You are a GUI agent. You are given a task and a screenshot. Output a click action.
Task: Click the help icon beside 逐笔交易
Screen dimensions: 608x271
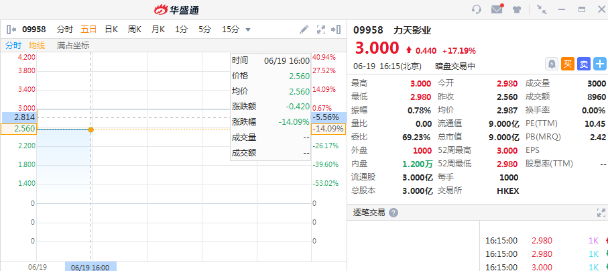coord(393,213)
